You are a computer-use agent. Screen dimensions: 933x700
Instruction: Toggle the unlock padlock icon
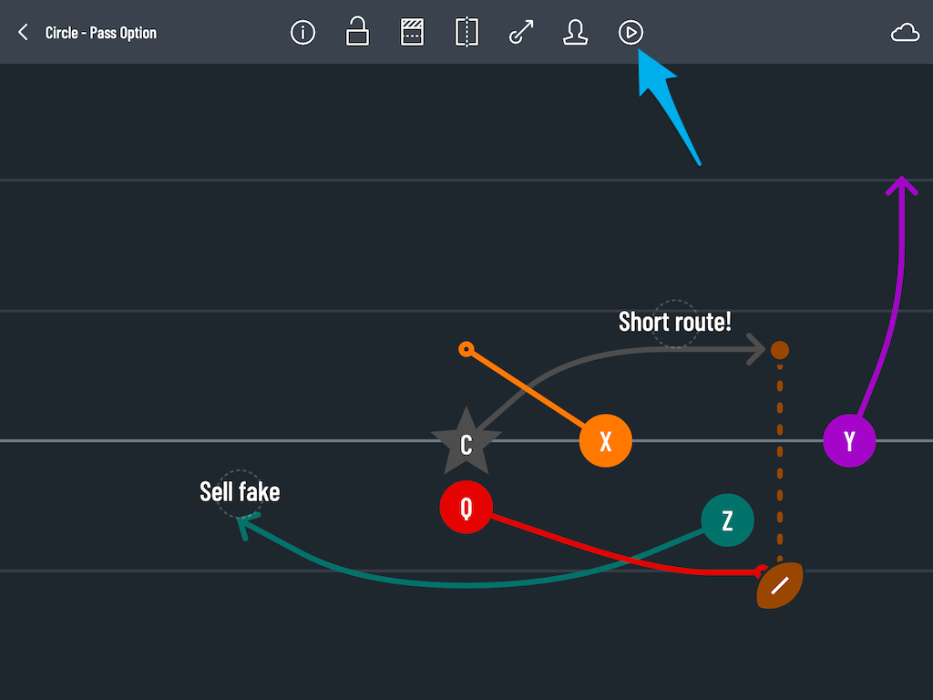pos(357,32)
